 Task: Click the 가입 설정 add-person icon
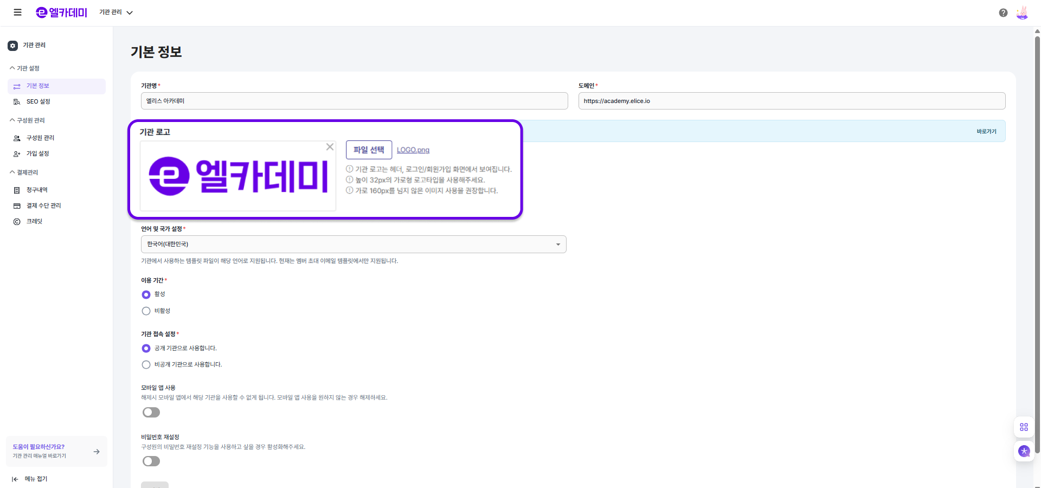[x=17, y=154]
